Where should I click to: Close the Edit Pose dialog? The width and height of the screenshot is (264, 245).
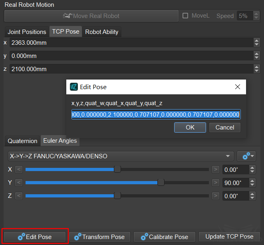tap(238, 87)
